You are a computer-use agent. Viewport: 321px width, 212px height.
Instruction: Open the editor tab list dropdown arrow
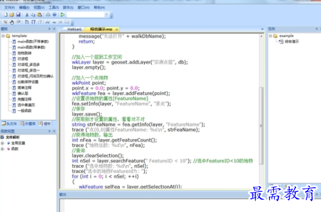(262, 29)
